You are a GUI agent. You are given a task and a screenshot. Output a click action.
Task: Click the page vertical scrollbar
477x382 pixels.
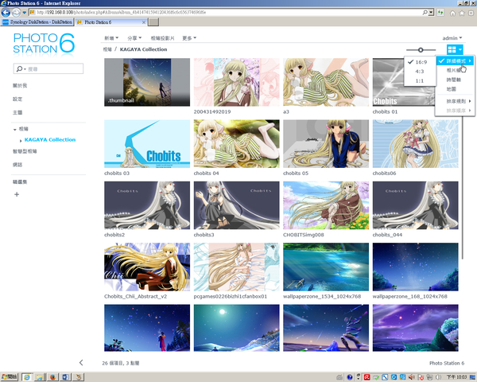[x=463, y=187]
